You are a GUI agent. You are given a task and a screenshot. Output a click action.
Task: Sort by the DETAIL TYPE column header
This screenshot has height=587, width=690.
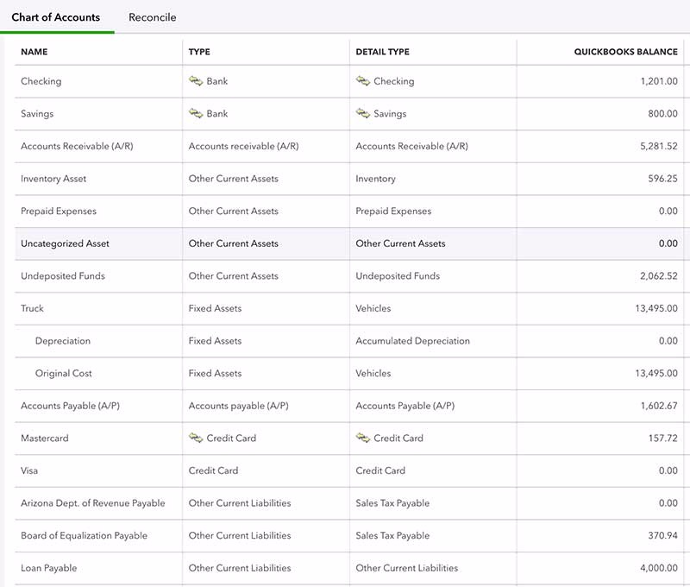point(382,52)
